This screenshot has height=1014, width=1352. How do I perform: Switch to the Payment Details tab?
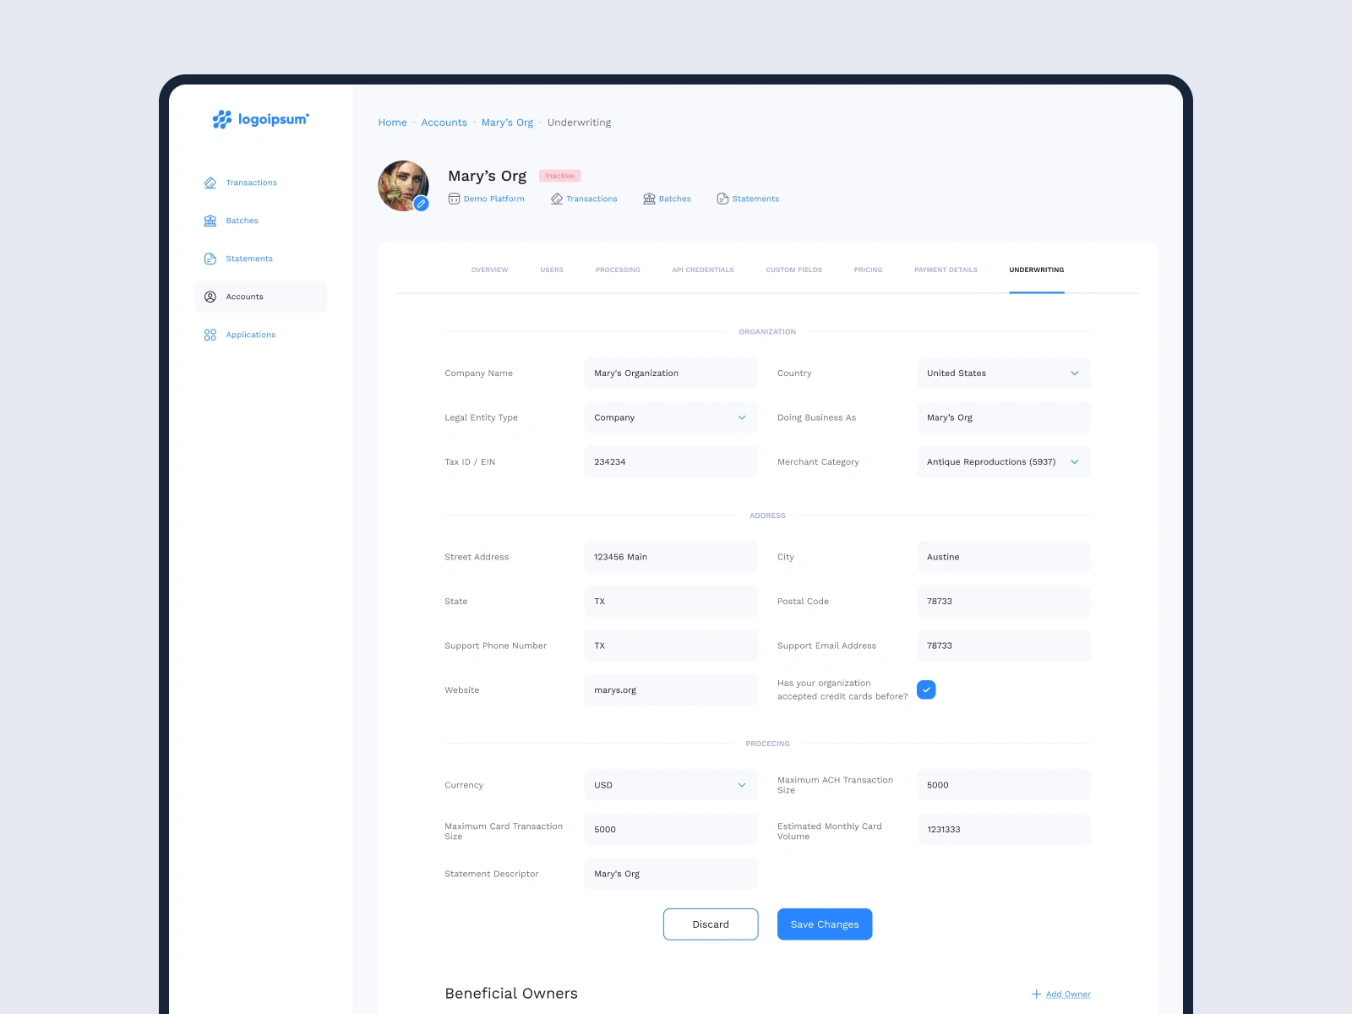pos(946,270)
